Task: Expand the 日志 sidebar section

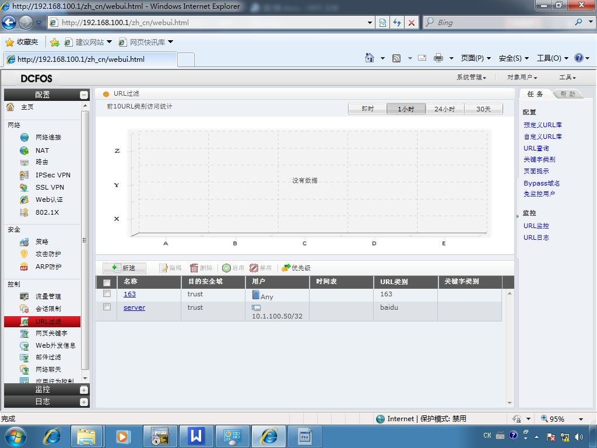Action: point(84,402)
